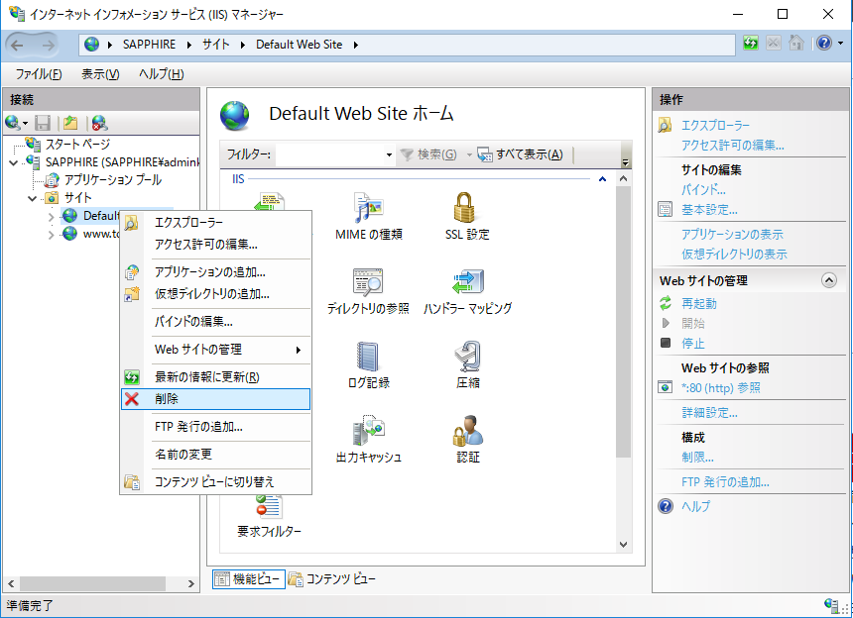
Task: Expand the www site tree node
Action: tap(52, 235)
